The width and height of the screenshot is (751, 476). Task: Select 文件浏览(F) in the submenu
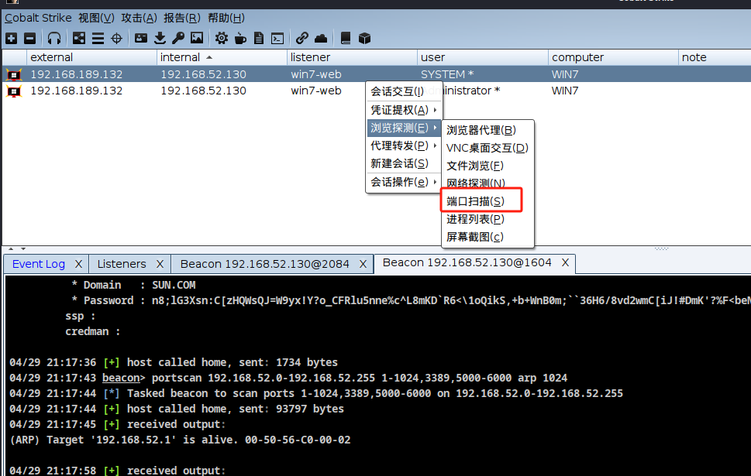487,166
